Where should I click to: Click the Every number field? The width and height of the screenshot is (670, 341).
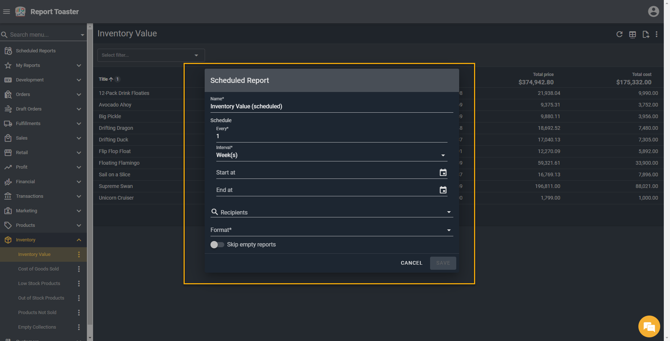pos(331,136)
